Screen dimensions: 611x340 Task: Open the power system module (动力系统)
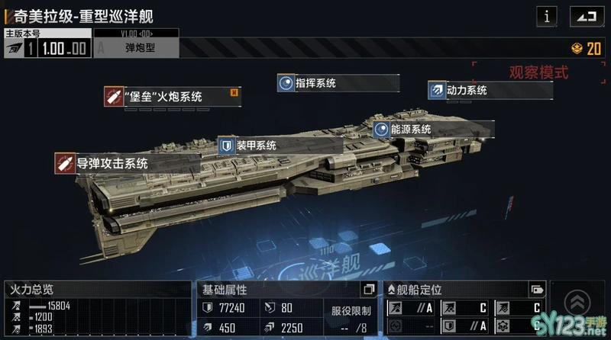coord(490,90)
